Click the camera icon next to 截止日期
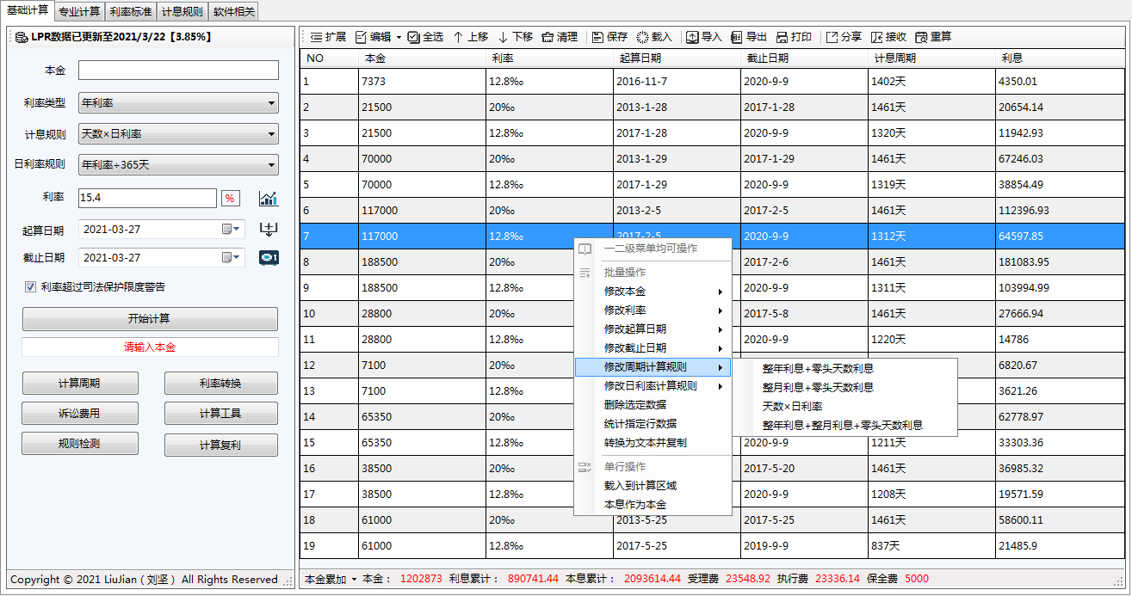The image size is (1132, 596). (x=269, y=258)
